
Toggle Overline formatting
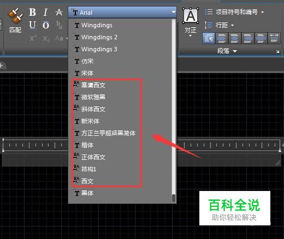pos(45,25)
